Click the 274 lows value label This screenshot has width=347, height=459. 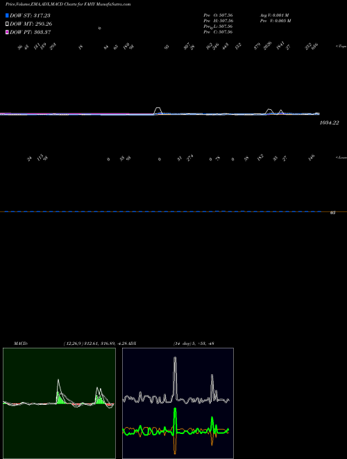190,158
